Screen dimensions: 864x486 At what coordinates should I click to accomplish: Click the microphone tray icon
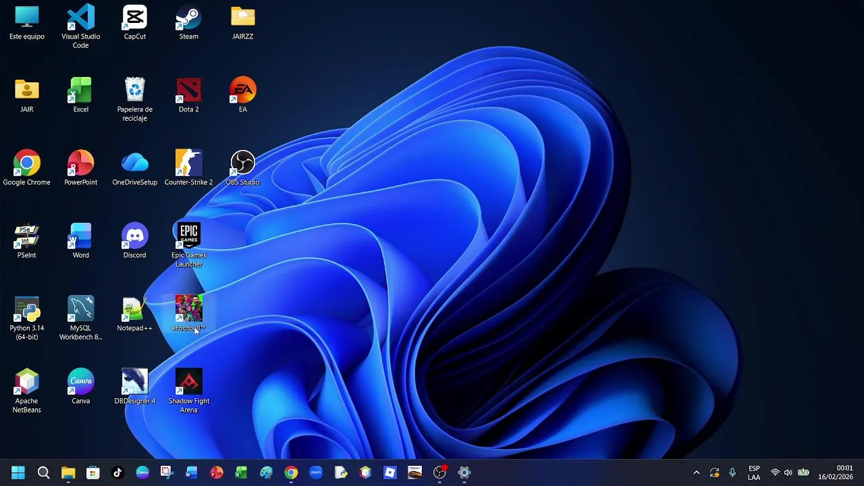pos(732,473)
